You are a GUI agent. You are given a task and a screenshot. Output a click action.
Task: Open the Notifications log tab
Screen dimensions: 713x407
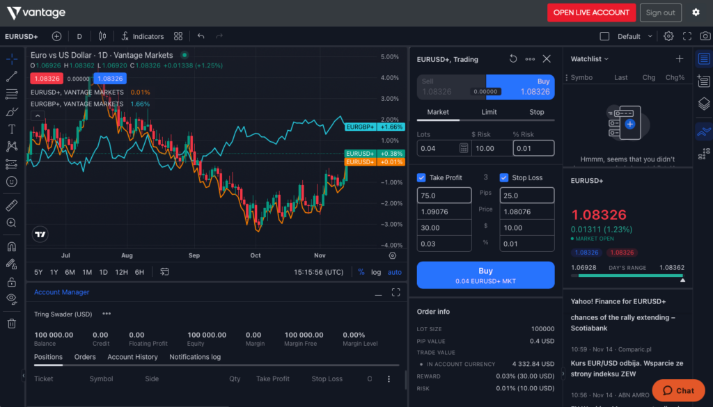coord(195,357)
